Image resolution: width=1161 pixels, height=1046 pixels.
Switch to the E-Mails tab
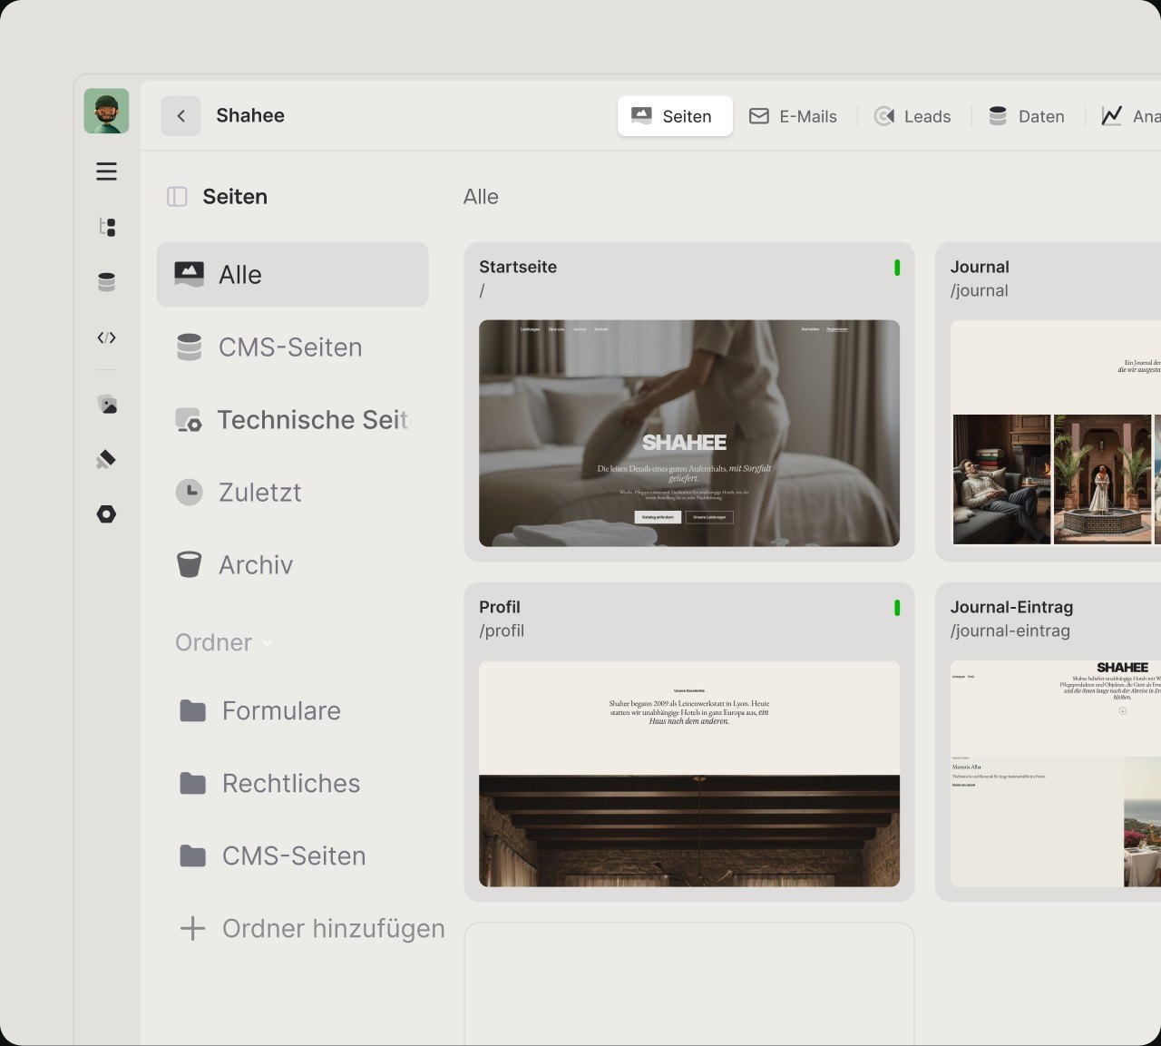793,116
